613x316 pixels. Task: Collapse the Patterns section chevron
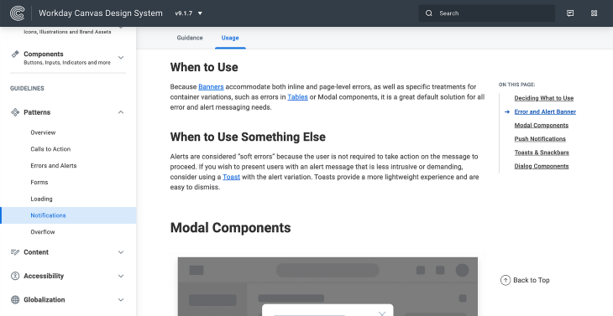coord(121,112)
